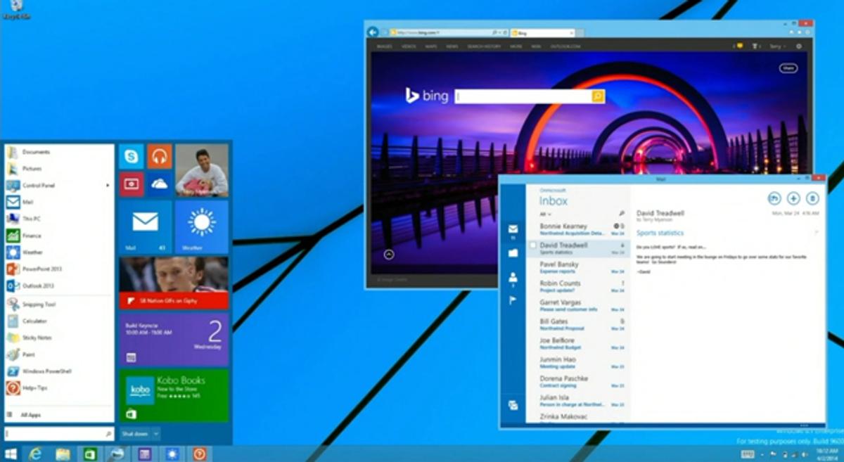Select Snipping Tool from the Start menu
The width and height of the screenshot is (844, 462).
pos(39,304)
